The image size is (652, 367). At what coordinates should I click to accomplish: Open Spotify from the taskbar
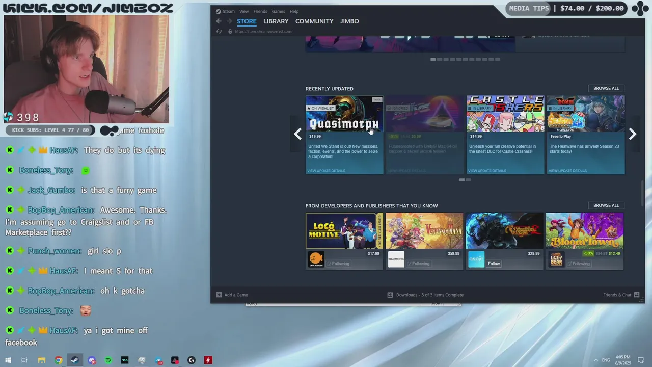[x=108, y=360]
